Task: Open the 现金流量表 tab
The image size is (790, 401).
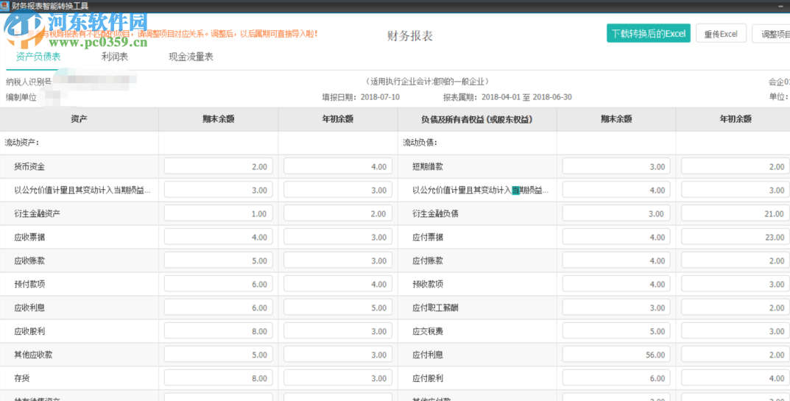Action: click(191, 57)
